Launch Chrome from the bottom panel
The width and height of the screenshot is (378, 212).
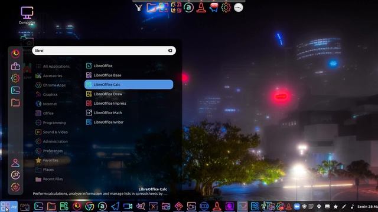[x=89, y=206]
